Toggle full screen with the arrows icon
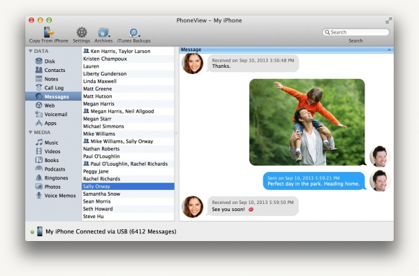Viewport: 419px width, 276px height. [388, 20]
